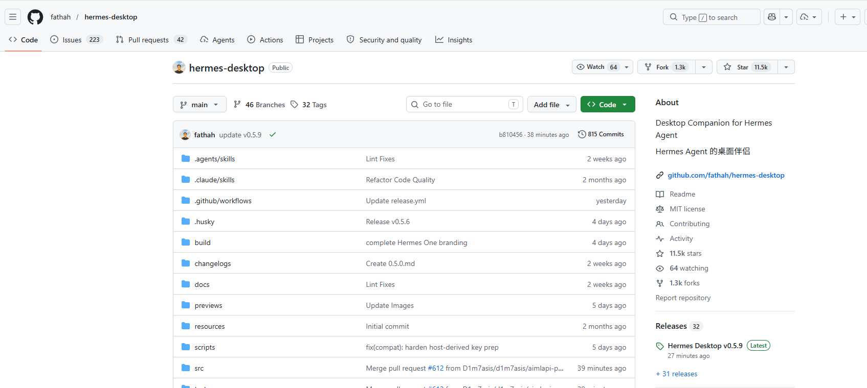Open the Update release.yml commit

[396, 201]
